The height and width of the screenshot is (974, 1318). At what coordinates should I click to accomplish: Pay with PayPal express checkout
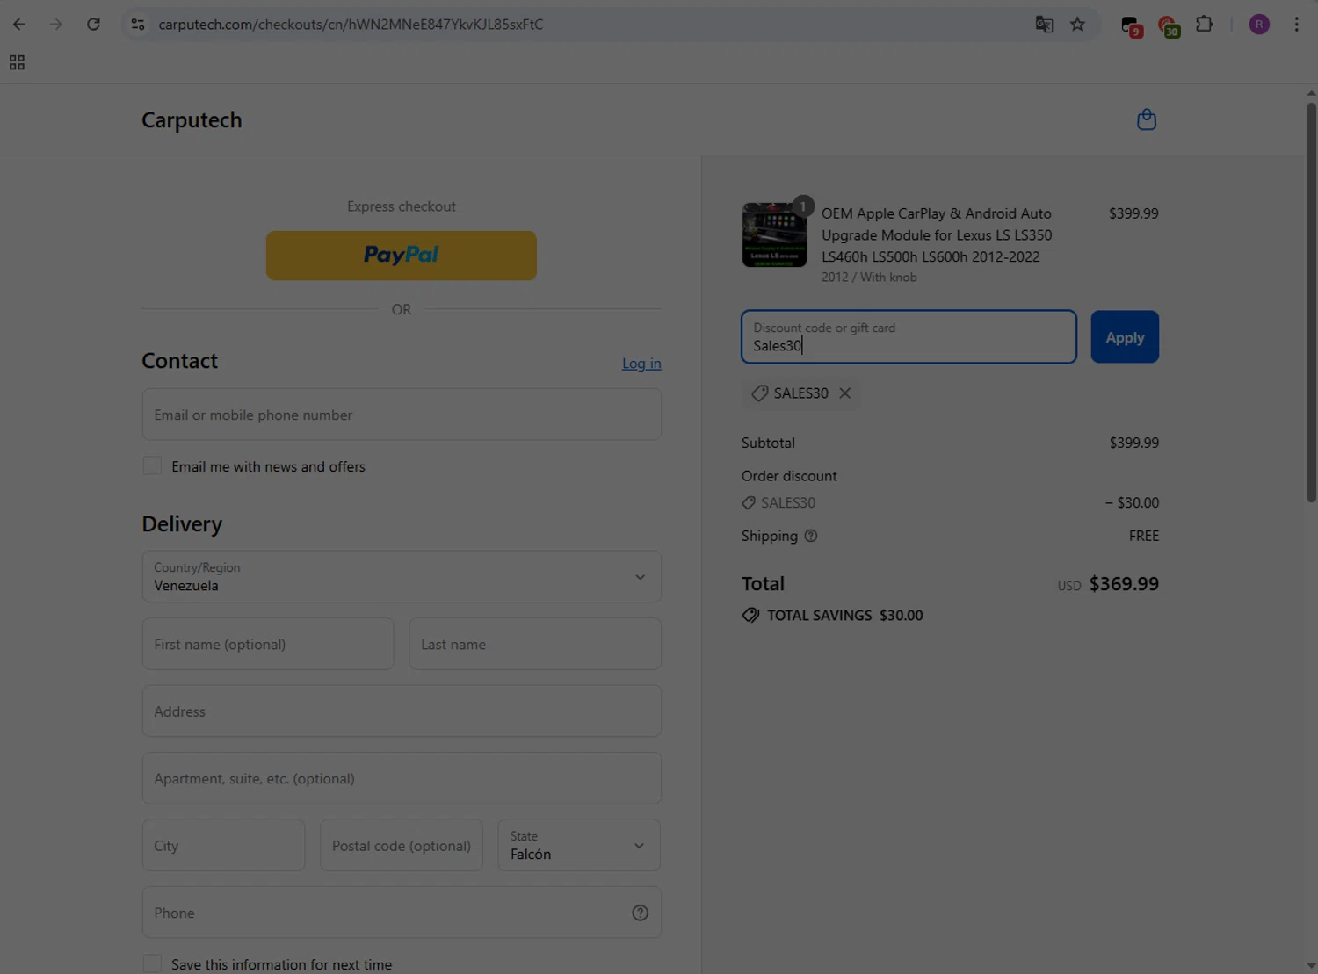pos(402,256)
